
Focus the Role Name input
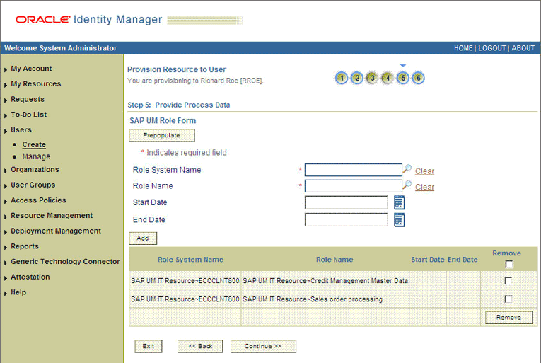coord(354,186)
